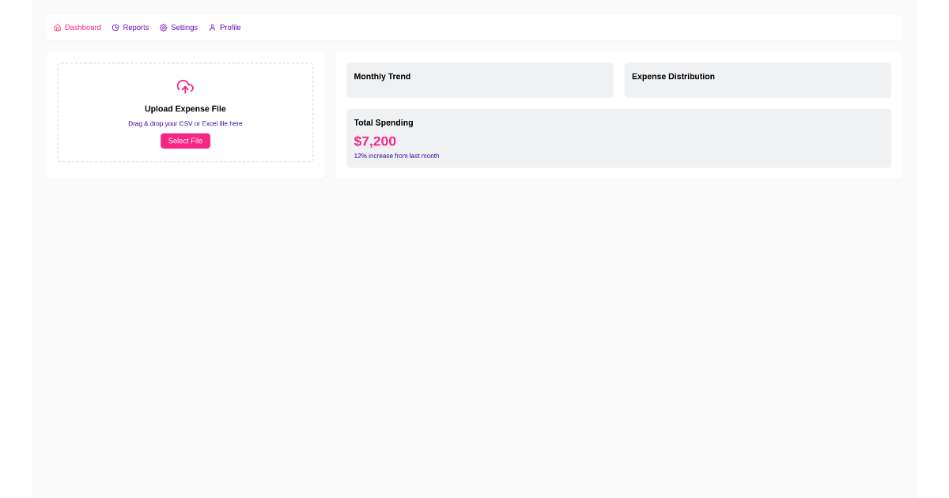Open the Settings page

pyautogui.click(x=183, y=28)
